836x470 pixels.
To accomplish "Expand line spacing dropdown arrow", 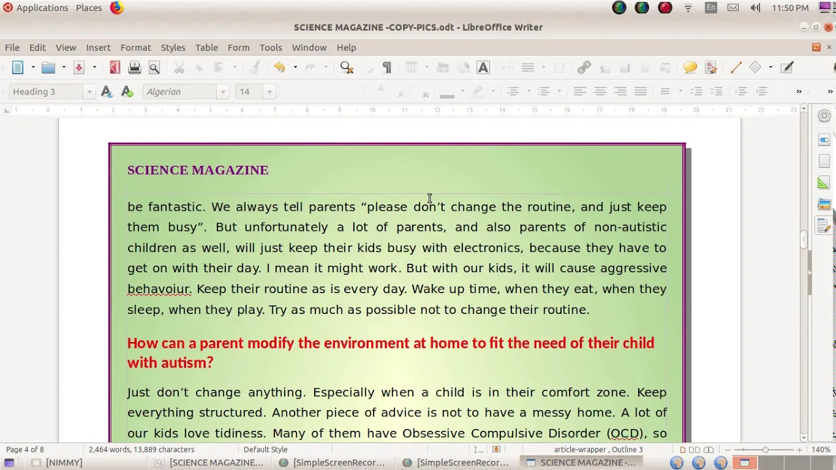I will (x=680, y=91).
